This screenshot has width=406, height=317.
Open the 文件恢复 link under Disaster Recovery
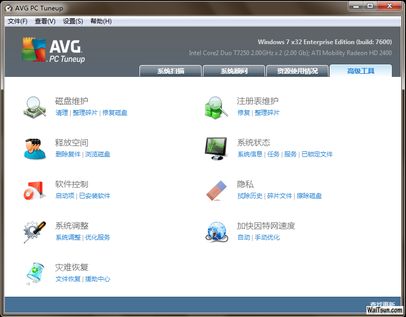[68, 279]
